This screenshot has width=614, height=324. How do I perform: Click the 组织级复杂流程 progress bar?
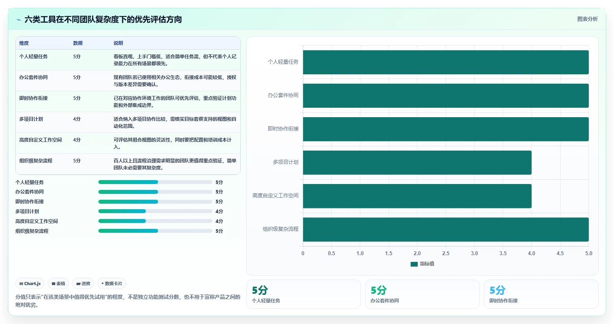(x=155, y=231)
